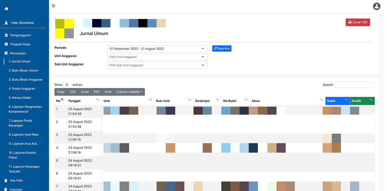
Task: Click the red Cetak PDF button
Action: (x=358, y=22)
